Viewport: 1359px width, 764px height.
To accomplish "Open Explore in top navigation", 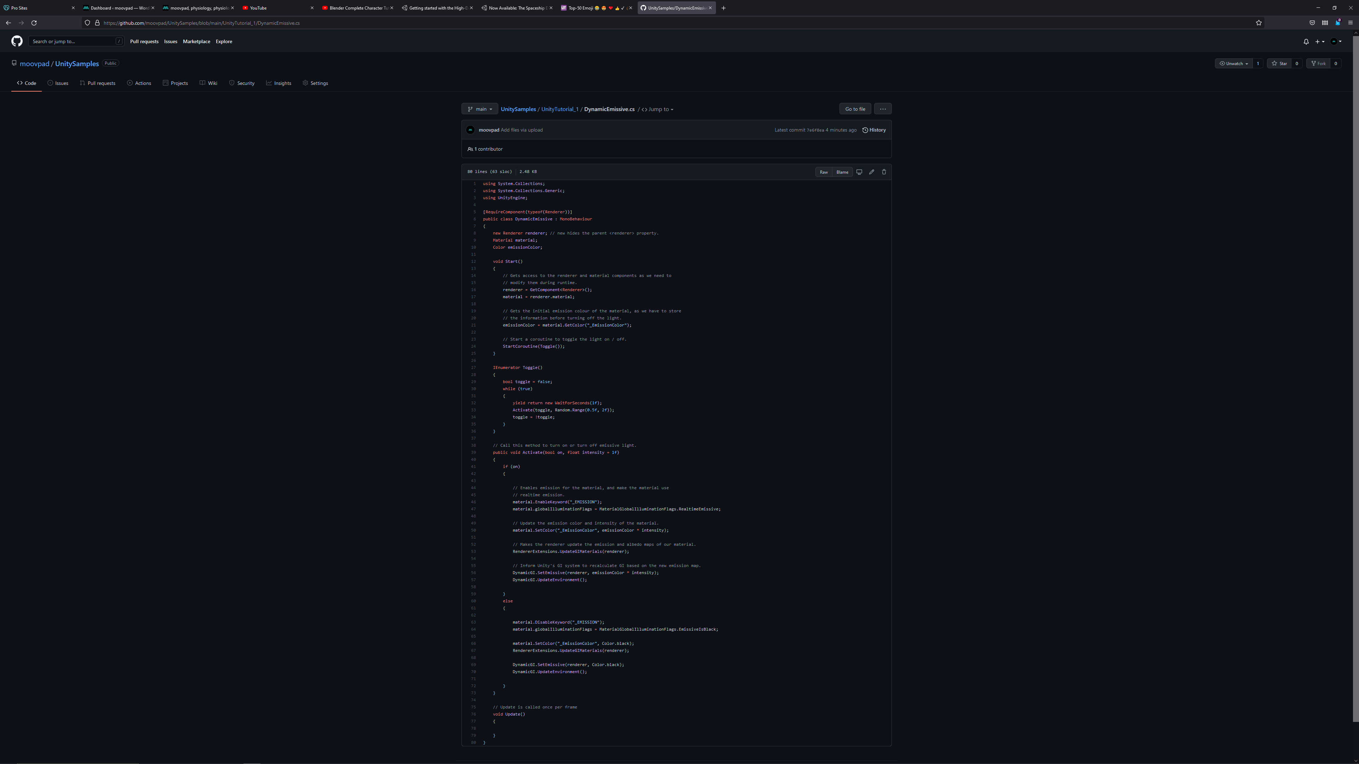I will pyautogui.click(x=224, y=42).
